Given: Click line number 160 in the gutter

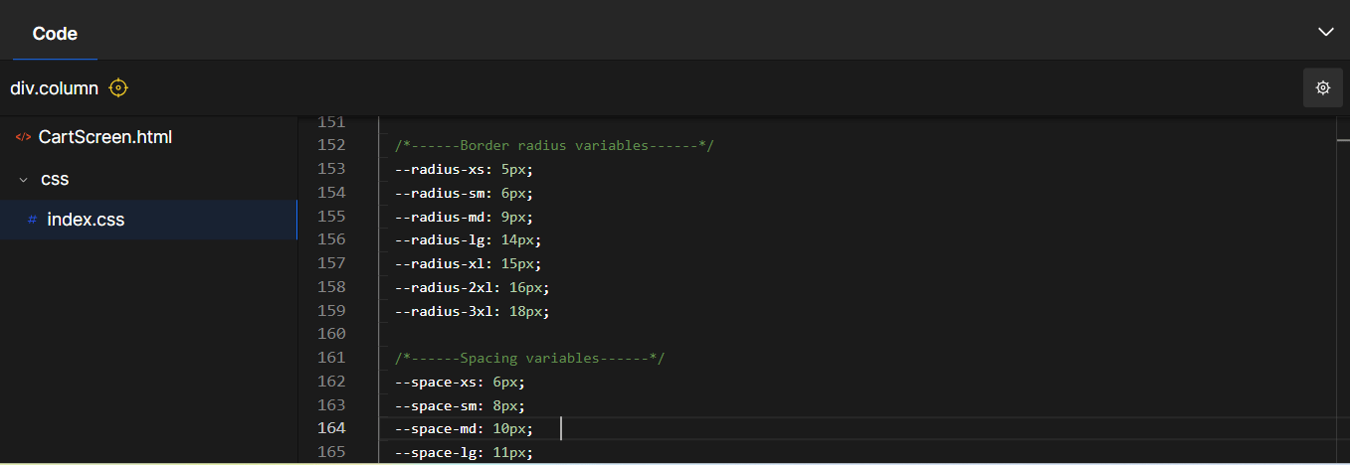Looking at the screenshot, I should tap(330, 334).
